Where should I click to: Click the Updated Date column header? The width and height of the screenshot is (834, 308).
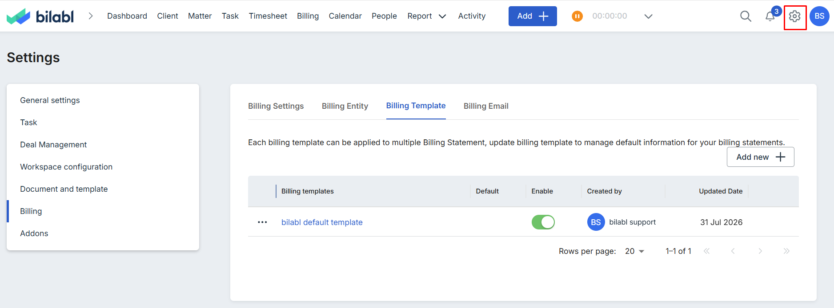tap(721, 191)
